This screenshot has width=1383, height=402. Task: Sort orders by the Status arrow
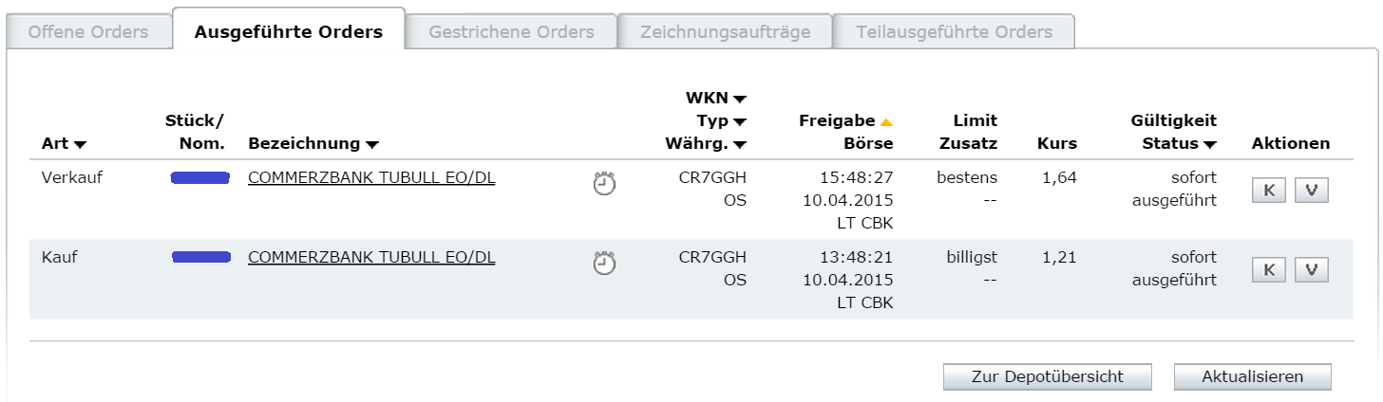(1209, 145)
